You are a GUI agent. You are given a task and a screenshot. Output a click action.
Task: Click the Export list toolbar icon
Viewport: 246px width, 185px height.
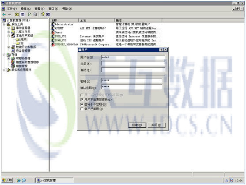pyautogui.click(x=35, y=15)
